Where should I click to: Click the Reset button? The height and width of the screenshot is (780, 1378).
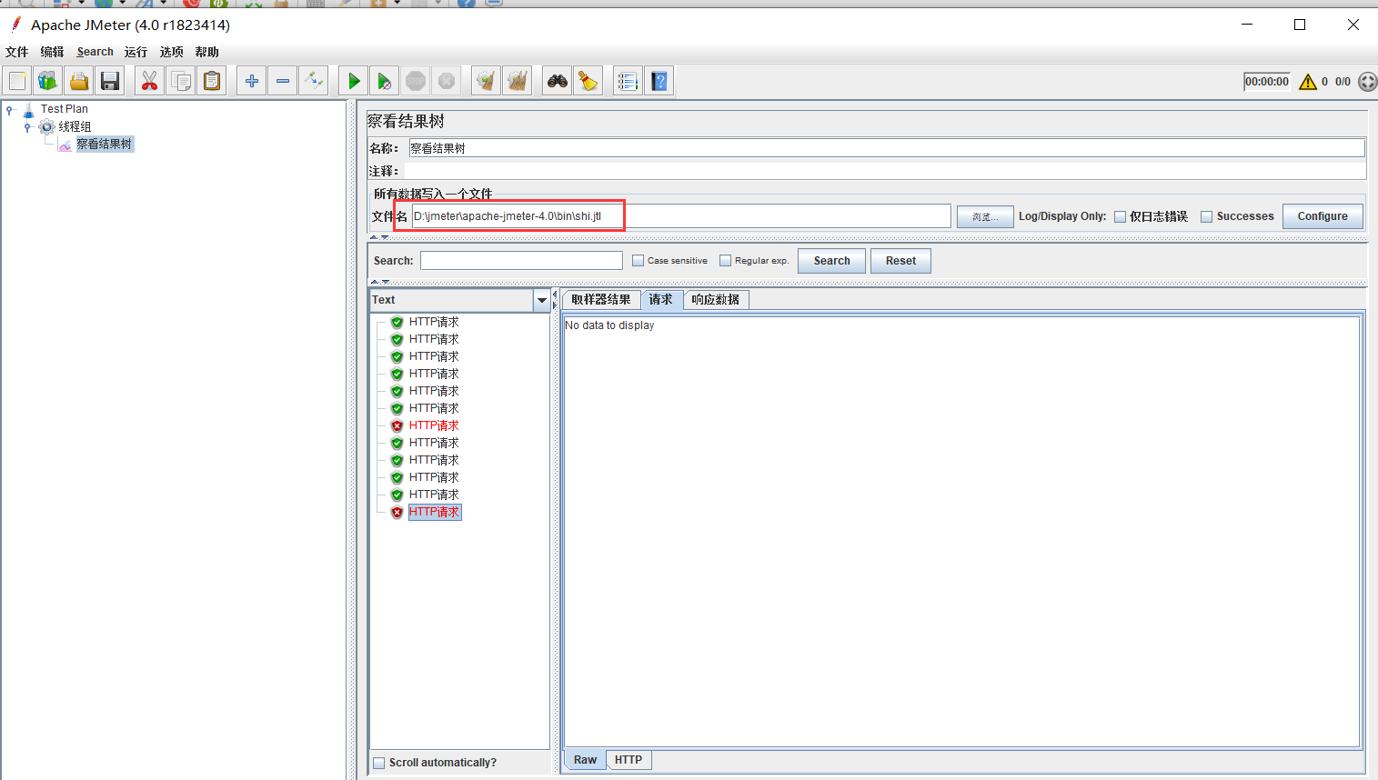click(x=900, y=261)
